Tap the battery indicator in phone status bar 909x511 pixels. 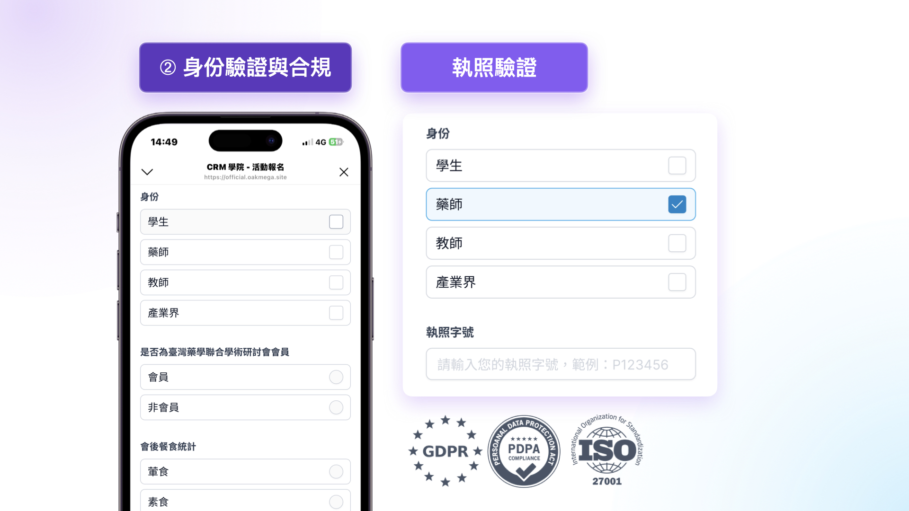point(336,142)
